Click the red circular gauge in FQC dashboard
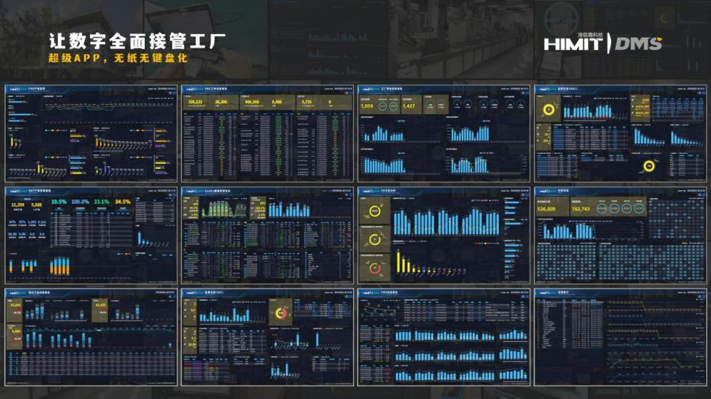Screen dimensions: 711x399 tap(375, 269)
